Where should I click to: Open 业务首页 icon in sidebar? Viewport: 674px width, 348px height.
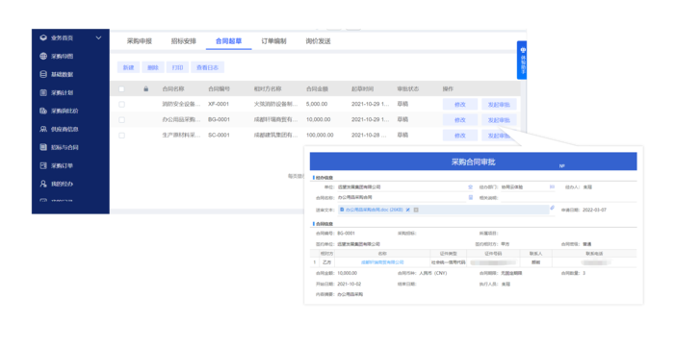point(43,37)
